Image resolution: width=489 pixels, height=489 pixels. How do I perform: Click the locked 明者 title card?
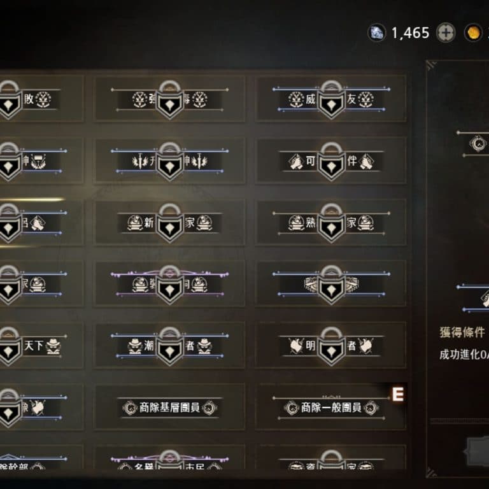tap(330, 346)
